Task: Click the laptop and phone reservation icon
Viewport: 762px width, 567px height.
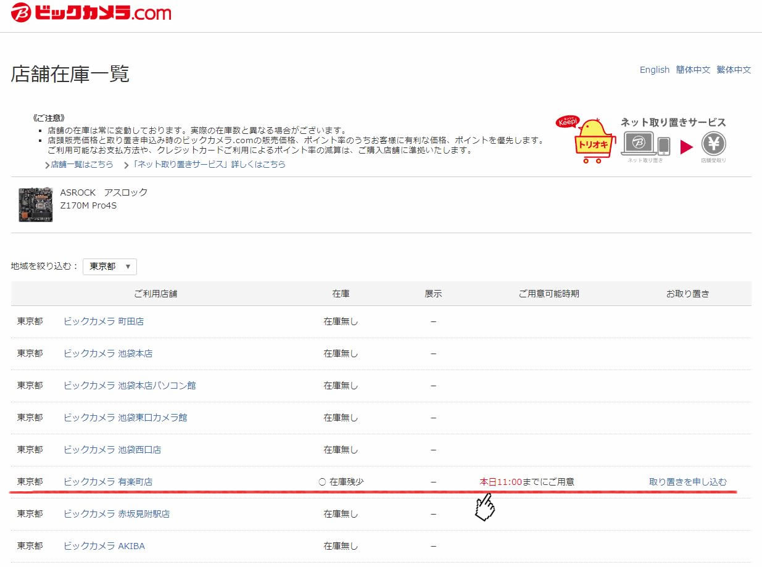Action: click(645, 144)
